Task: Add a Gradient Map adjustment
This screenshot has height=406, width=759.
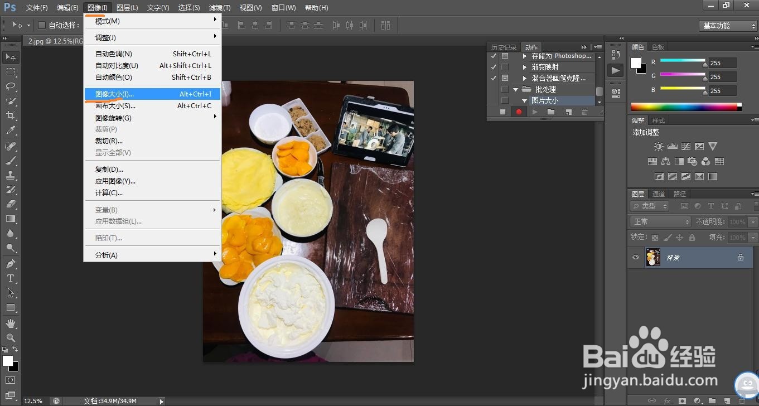Action: (x=712, y=177)
